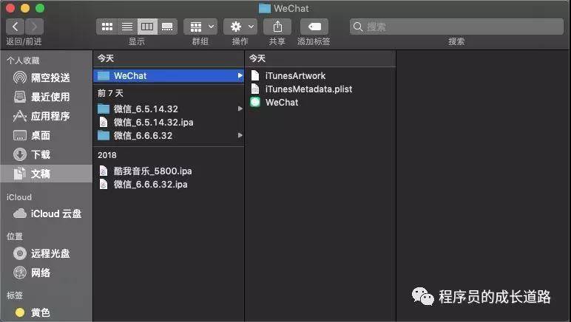Click the search field

point(456,27)
